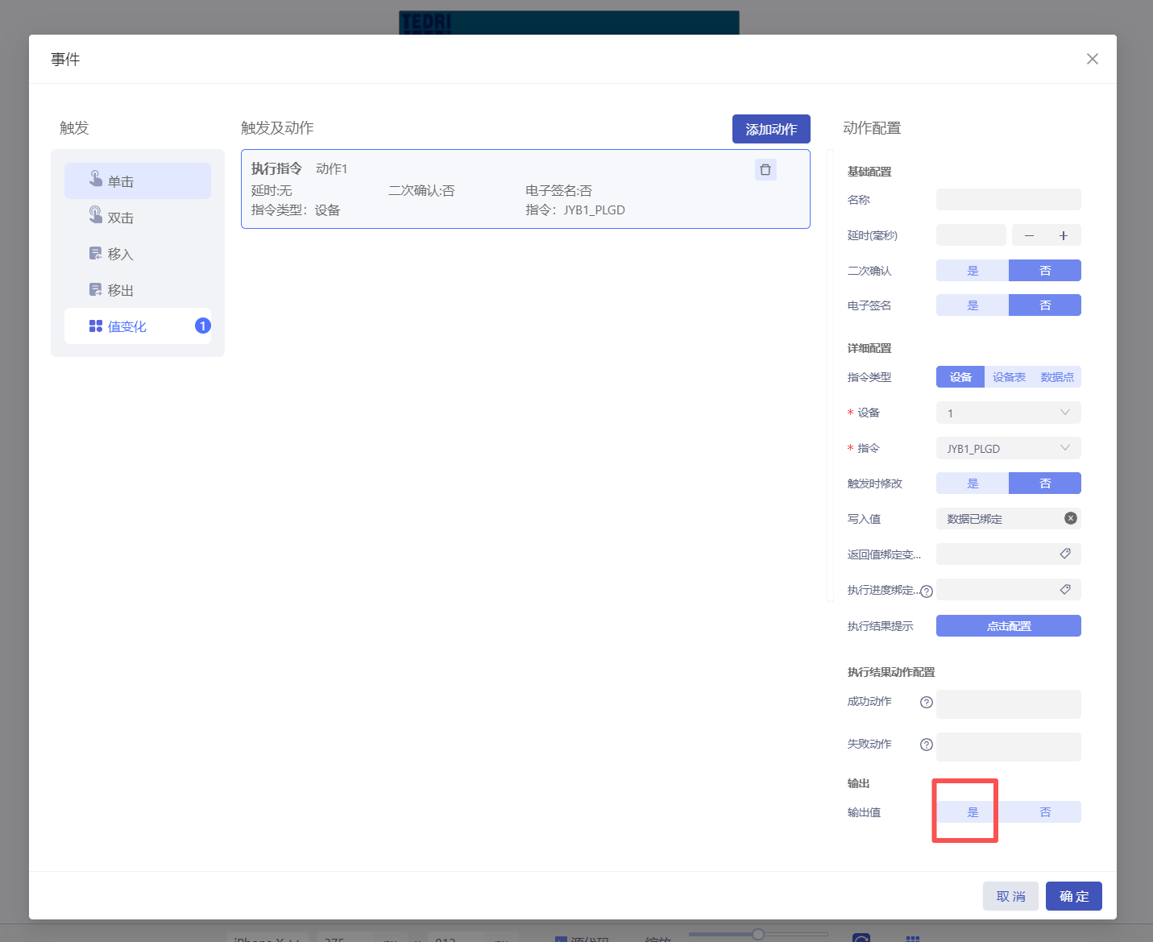Click tag icon in 返回值绑定变量 field
Screen dimensions: 1153x942
1064,554
